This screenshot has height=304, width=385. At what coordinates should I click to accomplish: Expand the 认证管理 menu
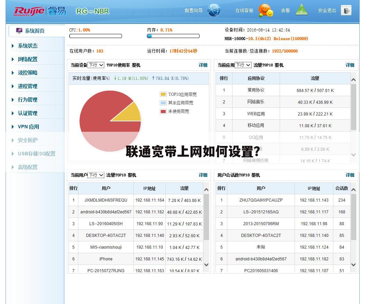pyautogui.click(x=28, y=113)
